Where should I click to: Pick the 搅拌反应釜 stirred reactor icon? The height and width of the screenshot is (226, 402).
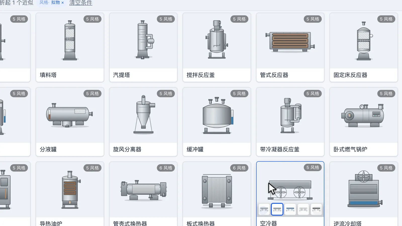click(x=217, y=39)
